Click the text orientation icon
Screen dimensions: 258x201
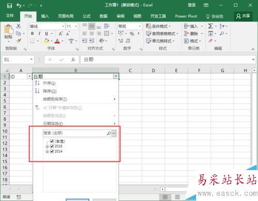pos(102,41)
